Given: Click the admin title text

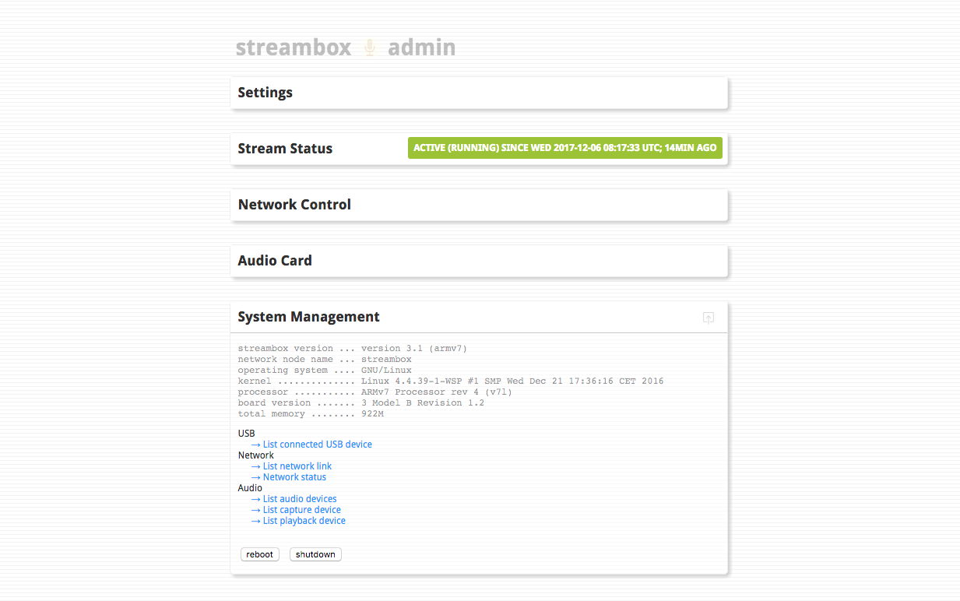Looking at the screenshot, I should pyautogui.click(x=421, y=47).
